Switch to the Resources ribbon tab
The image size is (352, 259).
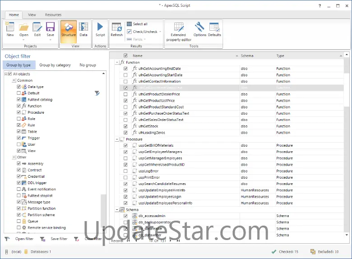point(53,15)
